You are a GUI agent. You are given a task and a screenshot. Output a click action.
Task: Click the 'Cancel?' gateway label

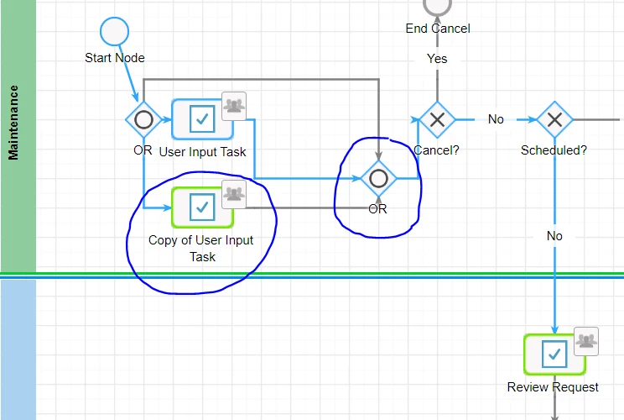click(437, 150)
